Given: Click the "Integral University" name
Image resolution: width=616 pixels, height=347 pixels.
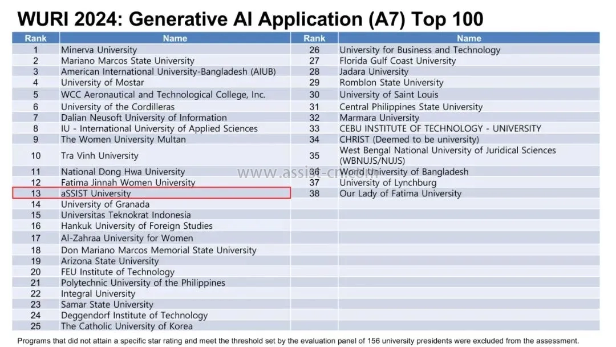Looking at the screenshot, I should [98, 294].
